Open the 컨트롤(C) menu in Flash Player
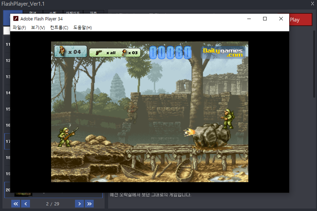Image resolution: width=317 pixels, height=211 pixels. tap(59, 27)
